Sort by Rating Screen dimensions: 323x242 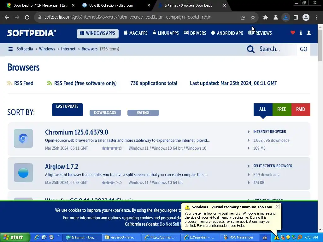point(143,113)
